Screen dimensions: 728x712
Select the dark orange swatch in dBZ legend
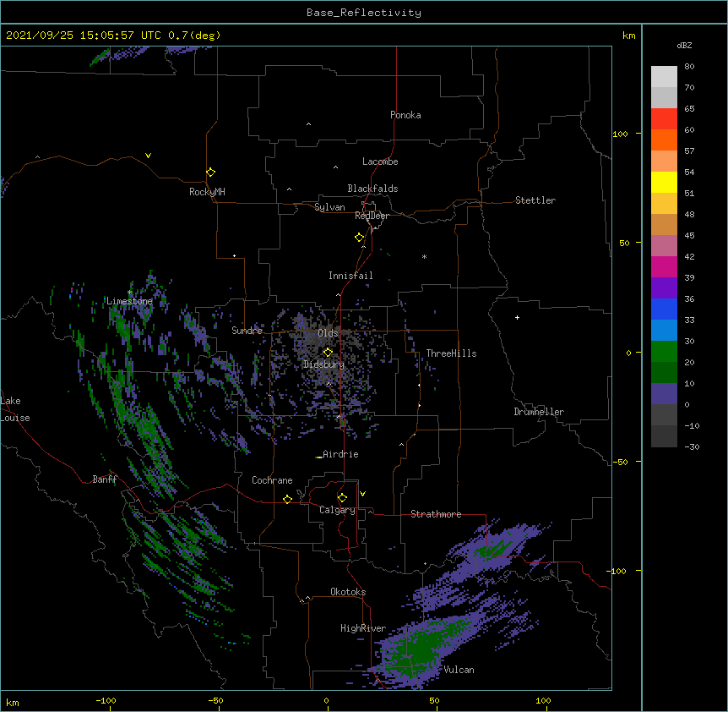[664, 140]
